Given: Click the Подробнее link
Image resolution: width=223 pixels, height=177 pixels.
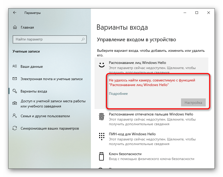Looking at the screenshot, I should pos(118,94).
